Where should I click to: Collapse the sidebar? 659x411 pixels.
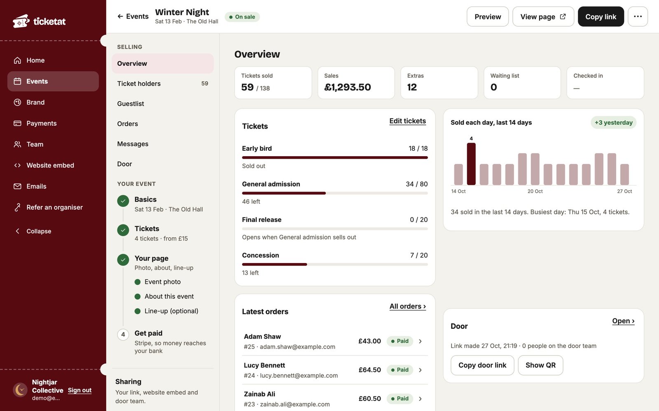(x=33, y=231)
